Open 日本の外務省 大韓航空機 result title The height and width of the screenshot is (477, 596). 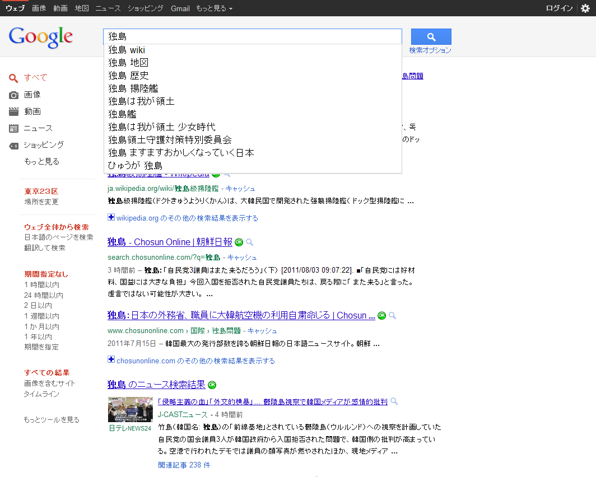(241, 315)
